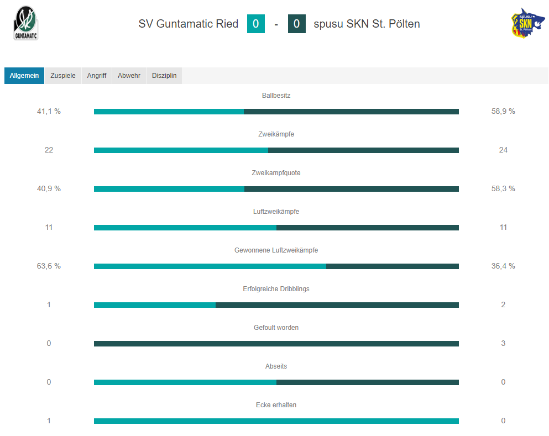Click the spusu SKN St. Pölten team name
Image resolution: width=549 pixels, height=436 pixels.
tap(367, 24)
